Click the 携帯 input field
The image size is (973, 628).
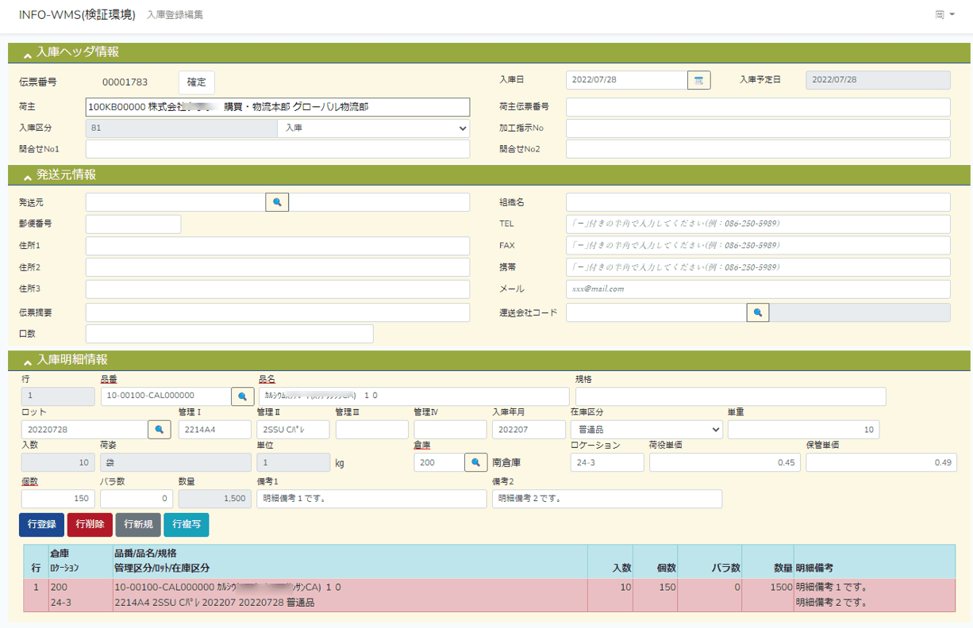click(x=758, y=268)
